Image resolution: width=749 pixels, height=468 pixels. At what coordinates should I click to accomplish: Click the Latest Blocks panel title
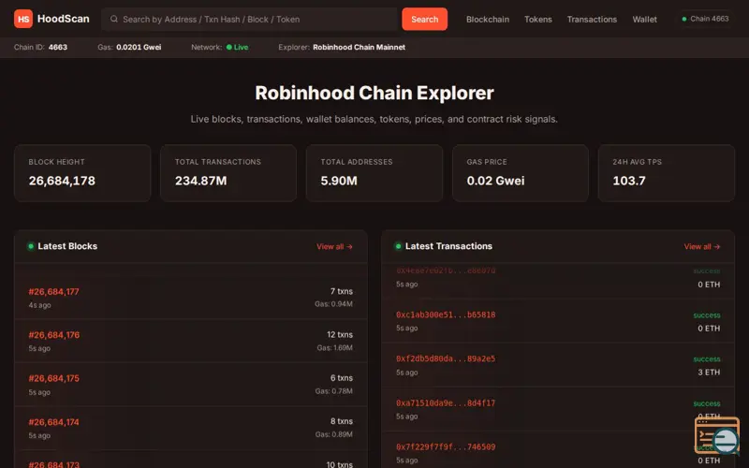pyautogui.click(x=67, y=246)
